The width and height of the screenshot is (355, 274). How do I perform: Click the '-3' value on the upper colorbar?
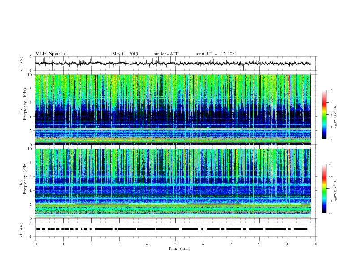coord(330,90)
